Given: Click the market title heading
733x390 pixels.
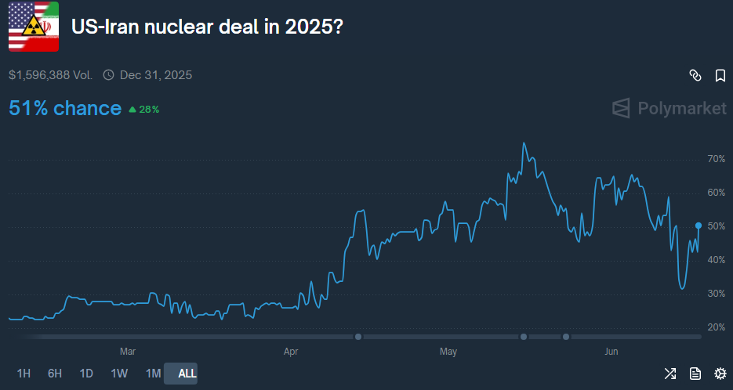Looking at the screenshot, I should [x=207, y=27].
